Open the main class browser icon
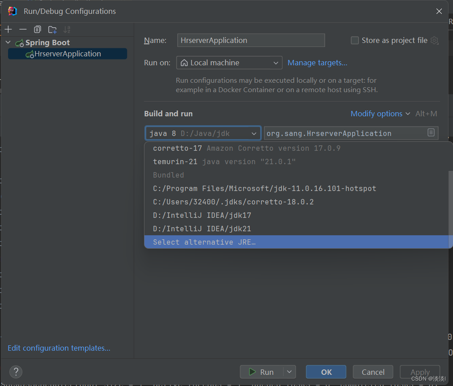Viewport: 453px width, 386px height. (431, 133)
